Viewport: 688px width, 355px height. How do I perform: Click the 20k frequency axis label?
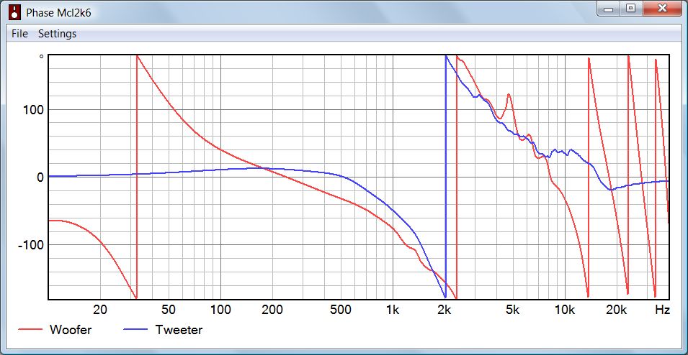(616, 310)
